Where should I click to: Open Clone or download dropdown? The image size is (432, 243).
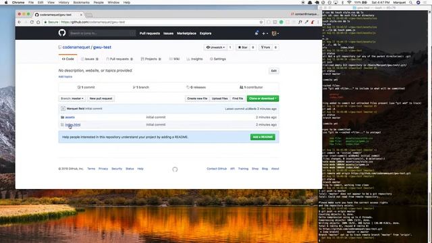point(263,99)
